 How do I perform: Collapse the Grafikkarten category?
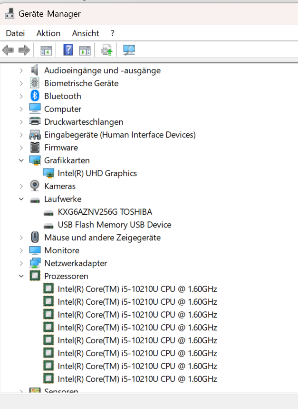[x=21, y=160]
